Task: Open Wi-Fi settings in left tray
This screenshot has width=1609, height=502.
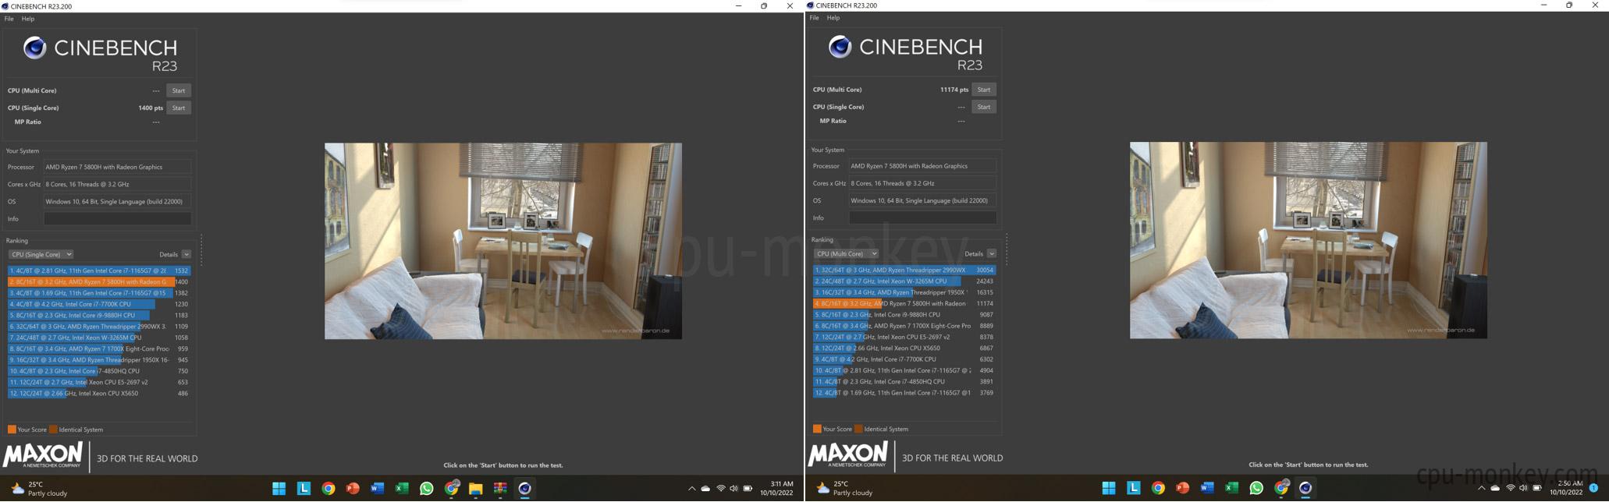Action: click(x=720, y=489)
